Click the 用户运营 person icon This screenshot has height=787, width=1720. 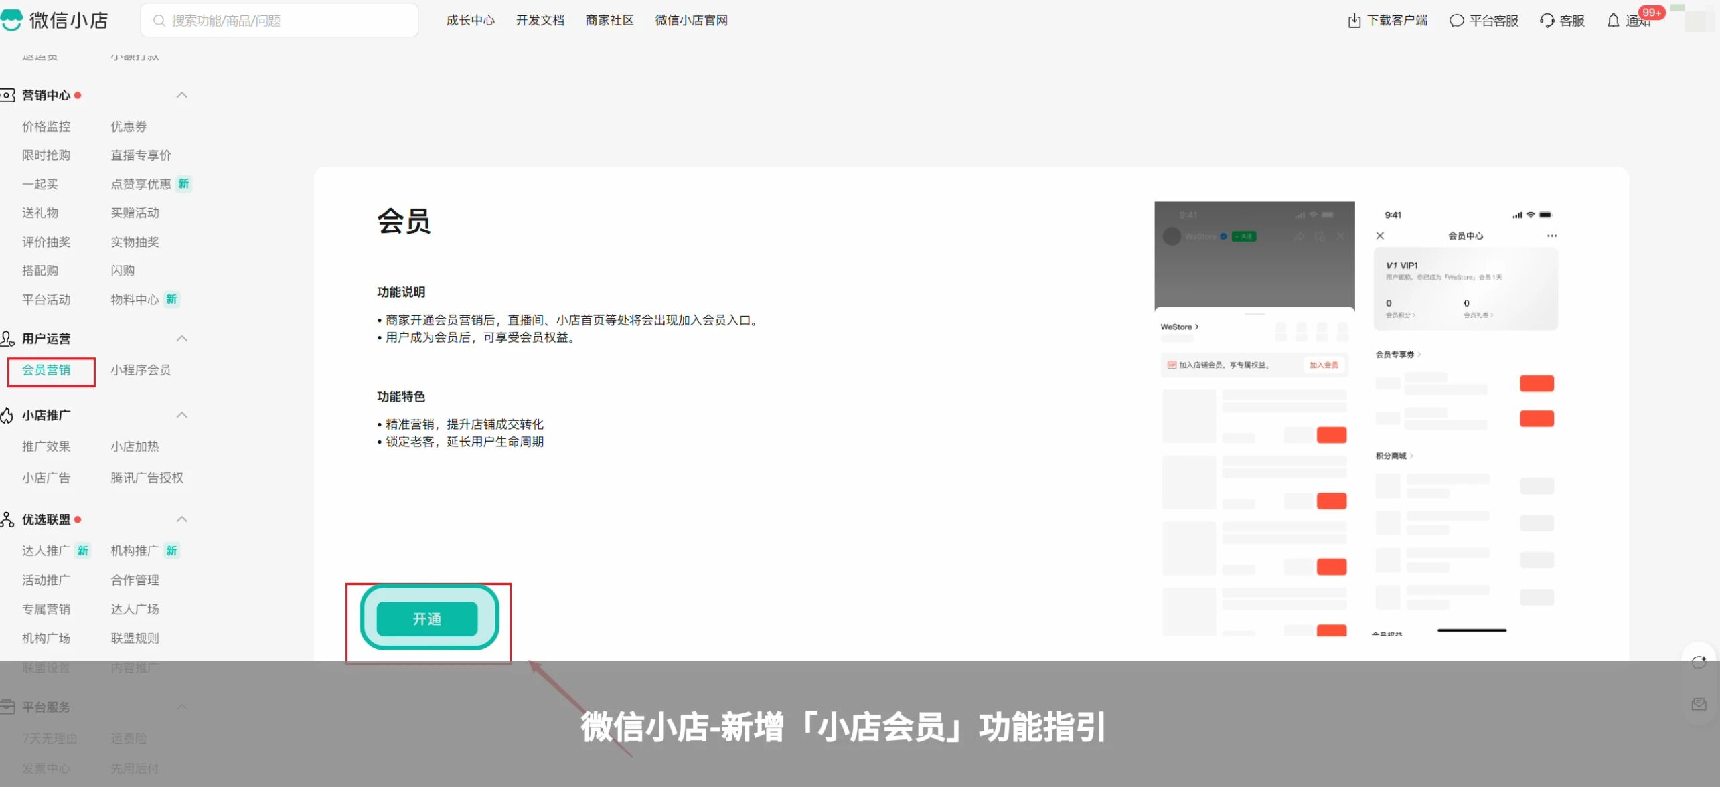click(x=7, y=339)
